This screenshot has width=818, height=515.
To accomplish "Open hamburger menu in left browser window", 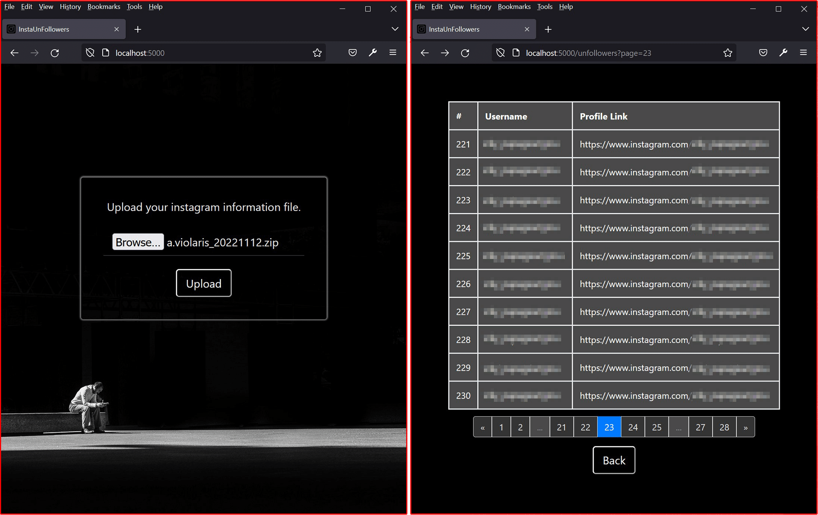I will click(x=393, y=53).
